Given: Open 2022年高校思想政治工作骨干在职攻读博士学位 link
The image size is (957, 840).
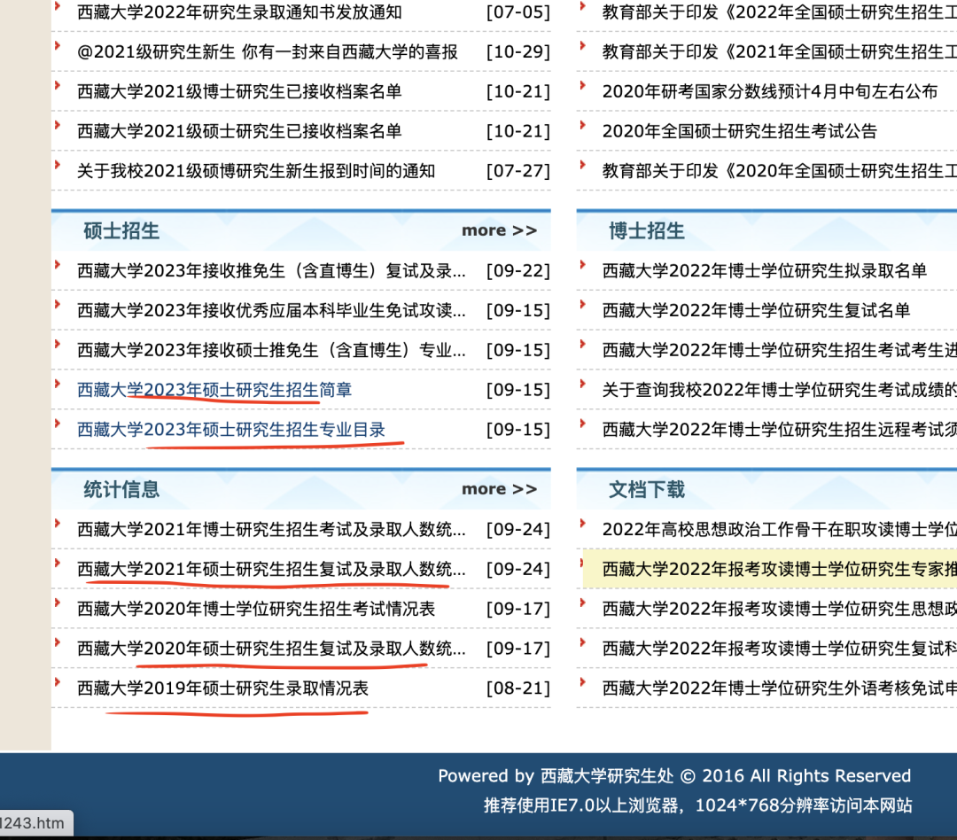Looking at the screenshot, I should coord(780,529).
